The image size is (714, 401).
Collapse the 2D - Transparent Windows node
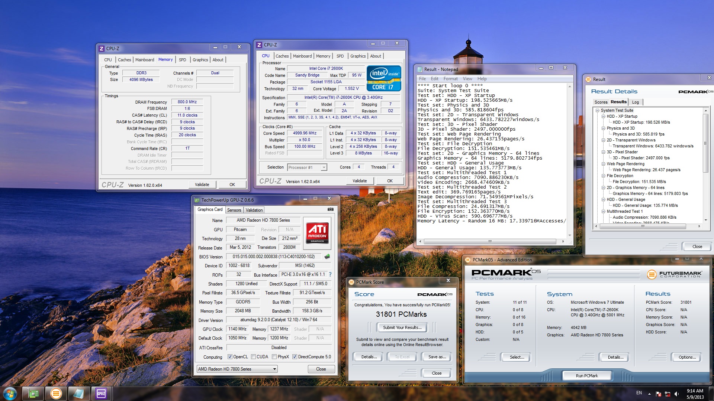pyautogui.click(x=603, y=140)
